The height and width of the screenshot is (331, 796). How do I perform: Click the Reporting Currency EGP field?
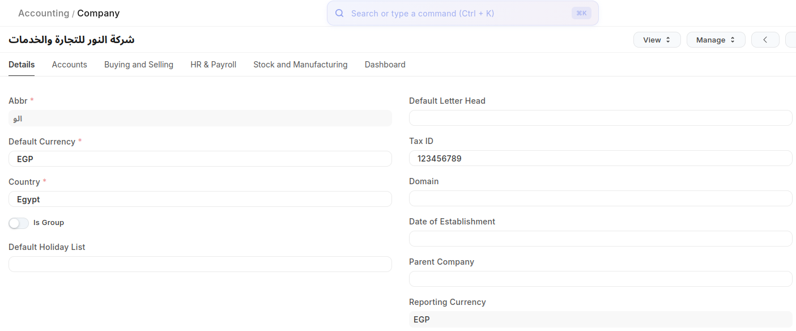pyautogui.click(x=601, y=319)
